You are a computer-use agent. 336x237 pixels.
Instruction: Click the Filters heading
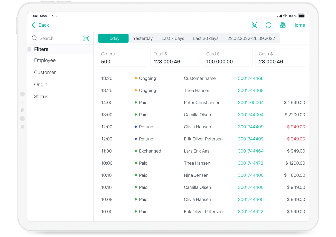point(41,49)
